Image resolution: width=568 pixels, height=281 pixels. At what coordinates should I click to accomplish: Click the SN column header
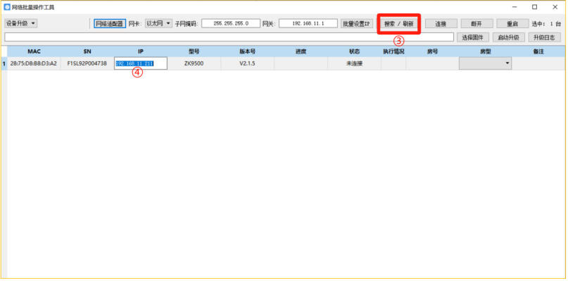tap(87, 51)
